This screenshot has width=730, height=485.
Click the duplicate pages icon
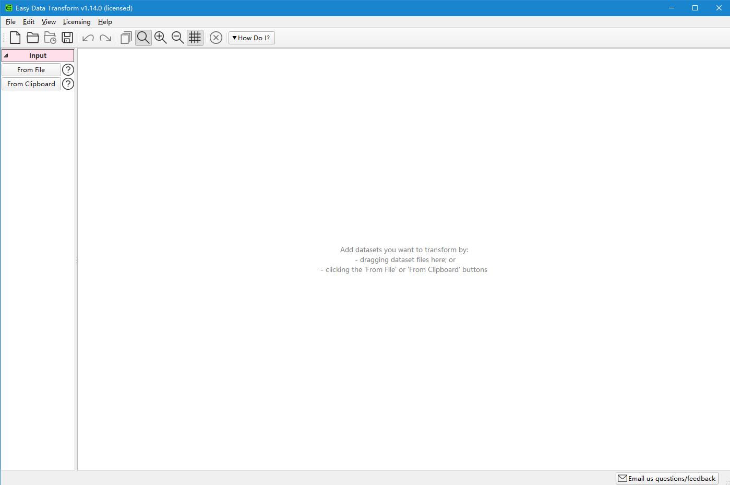click(126, 38)
